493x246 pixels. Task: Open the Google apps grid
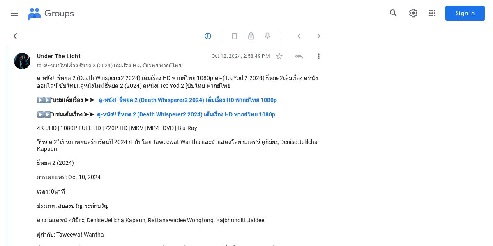pos(432,13)
